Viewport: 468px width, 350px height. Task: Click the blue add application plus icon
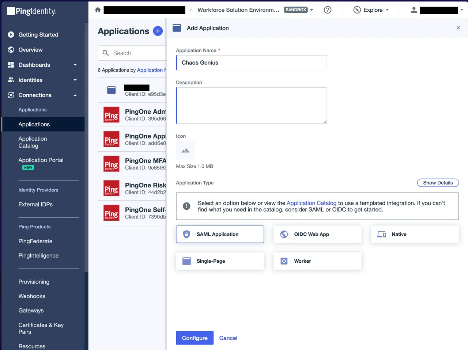(x=158, y=31)
